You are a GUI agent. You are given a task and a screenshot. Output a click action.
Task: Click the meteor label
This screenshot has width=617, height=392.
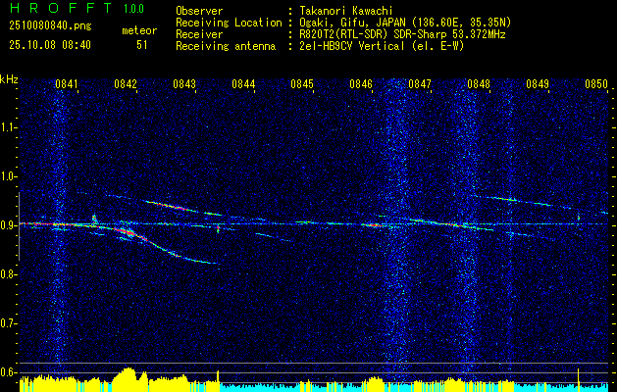(139, 30)
